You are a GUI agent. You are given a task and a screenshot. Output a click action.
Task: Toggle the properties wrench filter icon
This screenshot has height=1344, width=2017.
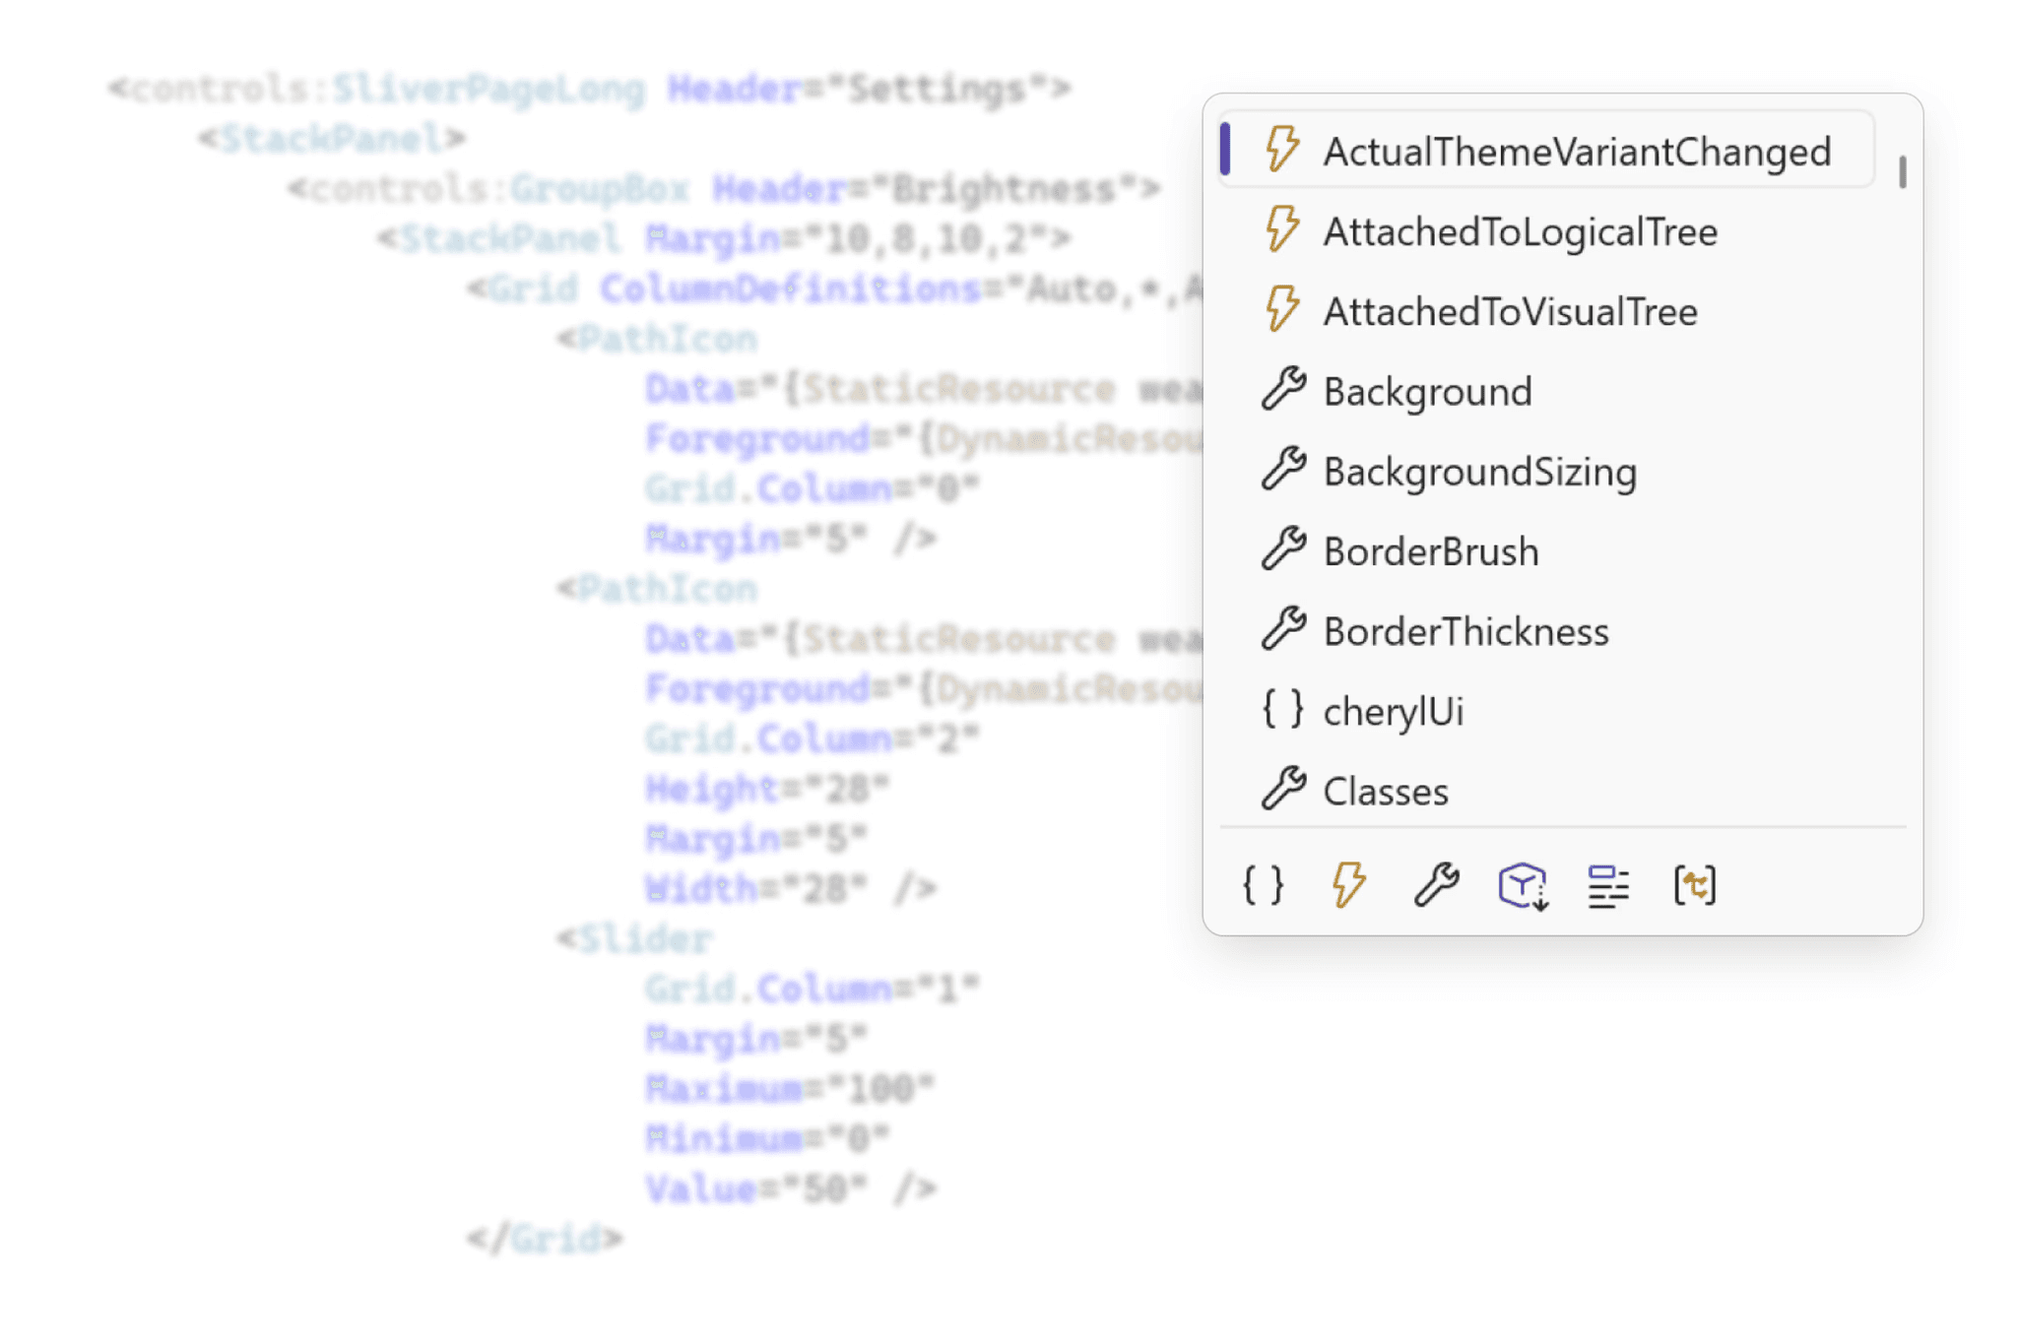1436,884
